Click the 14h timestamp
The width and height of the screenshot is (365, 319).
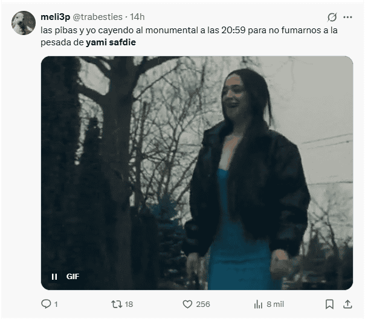[x=137, y=17]
